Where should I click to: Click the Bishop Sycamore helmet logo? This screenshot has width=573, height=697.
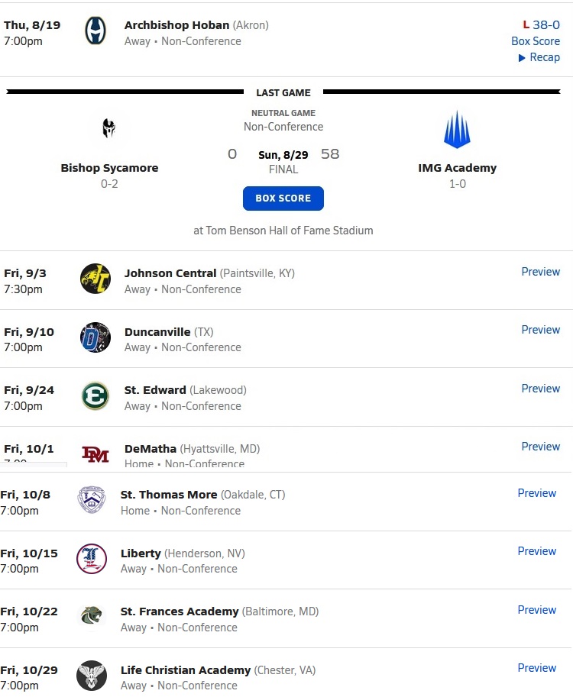click(x=109, y=128)
